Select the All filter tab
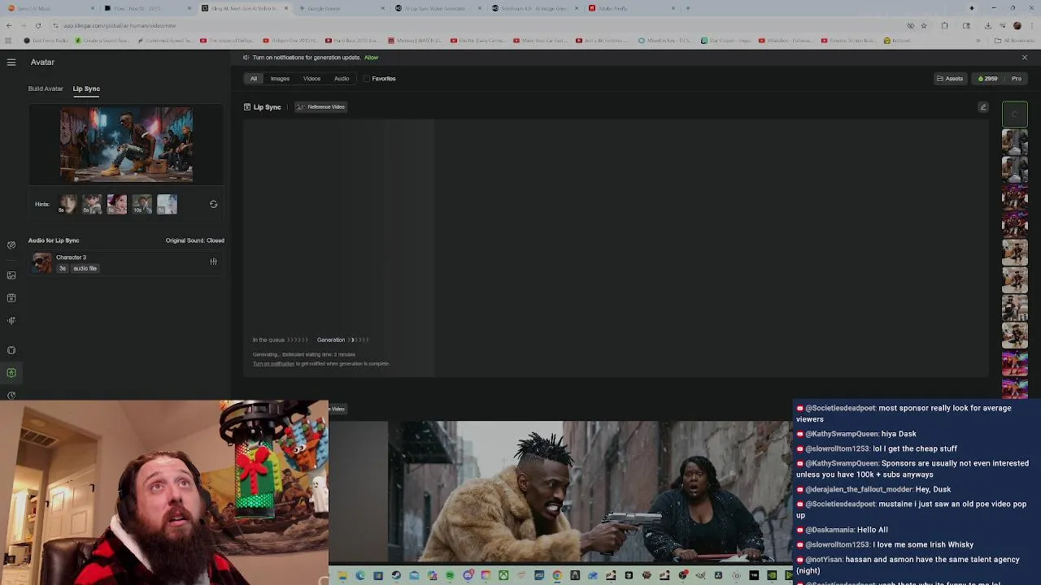Screen dimensions: 1041x585 (254, 79)
